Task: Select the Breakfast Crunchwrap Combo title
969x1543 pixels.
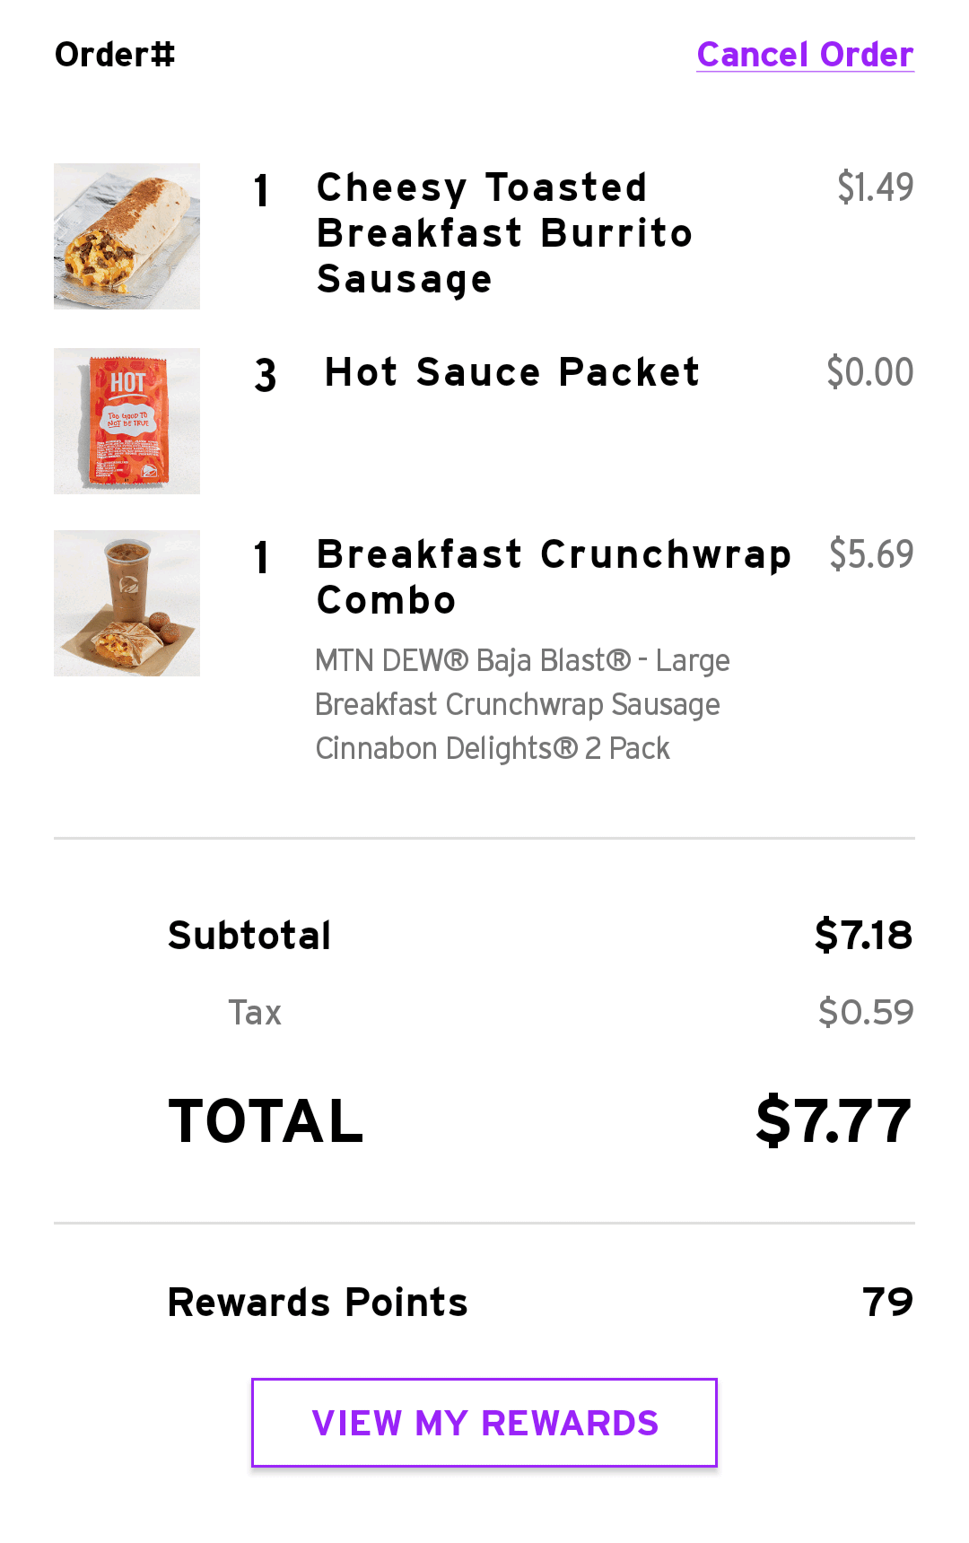Action: pyautogui.click(x=553, y=577)
